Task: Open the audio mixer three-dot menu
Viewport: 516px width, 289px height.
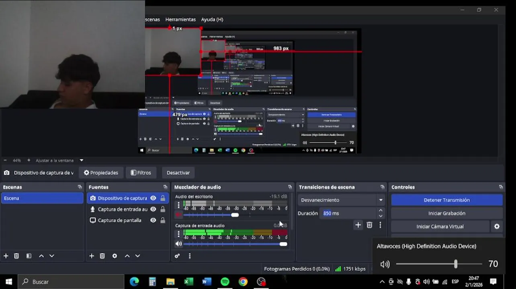Action: (x=190, y=256)
